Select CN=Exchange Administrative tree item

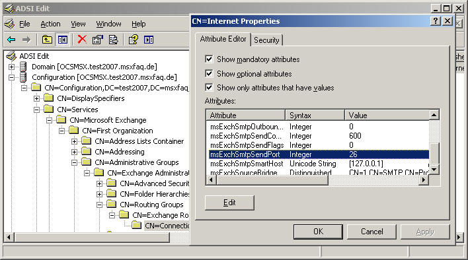click(148, 173)
